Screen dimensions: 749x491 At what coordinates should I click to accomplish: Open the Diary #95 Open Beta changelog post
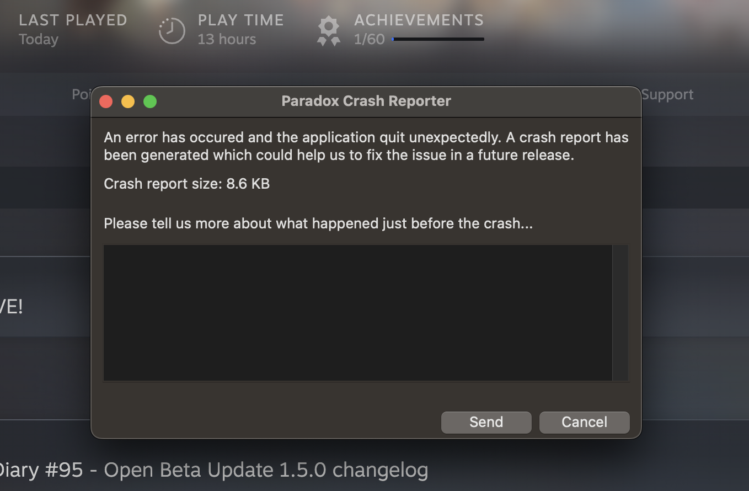tap(214, 471)
